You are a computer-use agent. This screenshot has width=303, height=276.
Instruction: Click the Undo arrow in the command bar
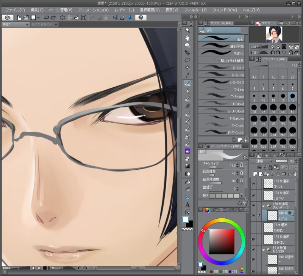tap(46, 17)
